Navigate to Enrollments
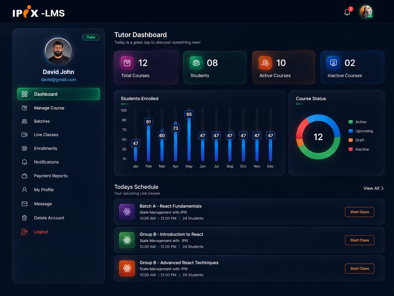Viewport: 394px width, 296px height. point(45,148)
